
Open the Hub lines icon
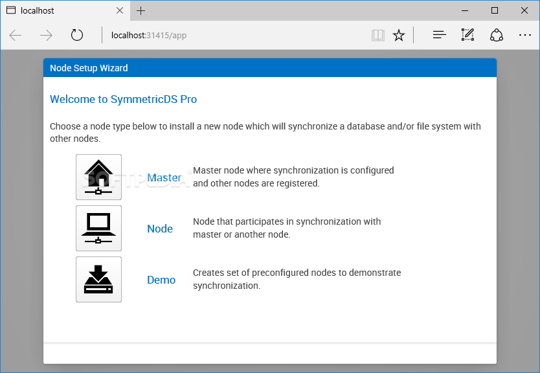pyautogui.click(x=439, y=35)
